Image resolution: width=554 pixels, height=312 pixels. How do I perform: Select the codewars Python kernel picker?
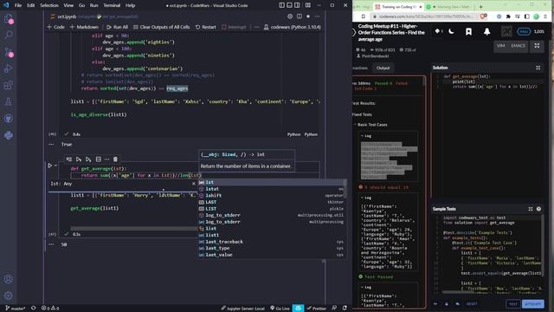click(293, 27)
